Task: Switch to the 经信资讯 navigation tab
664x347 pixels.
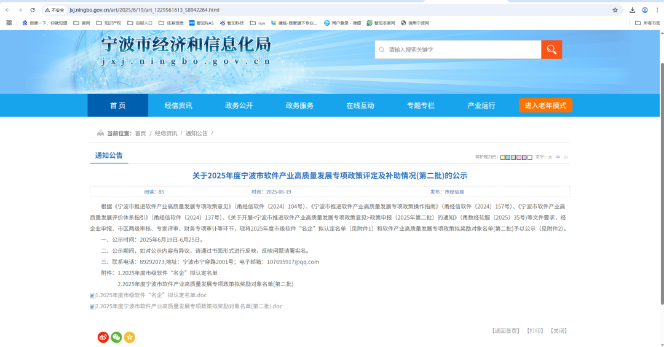Action: [178, 106]
